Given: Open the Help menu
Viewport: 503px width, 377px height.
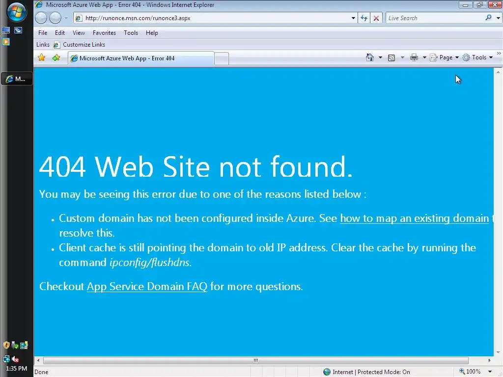Looking at the screenshot, I should (x=152, y=33).
